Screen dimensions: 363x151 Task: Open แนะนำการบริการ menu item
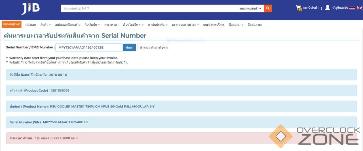point(214,25)
